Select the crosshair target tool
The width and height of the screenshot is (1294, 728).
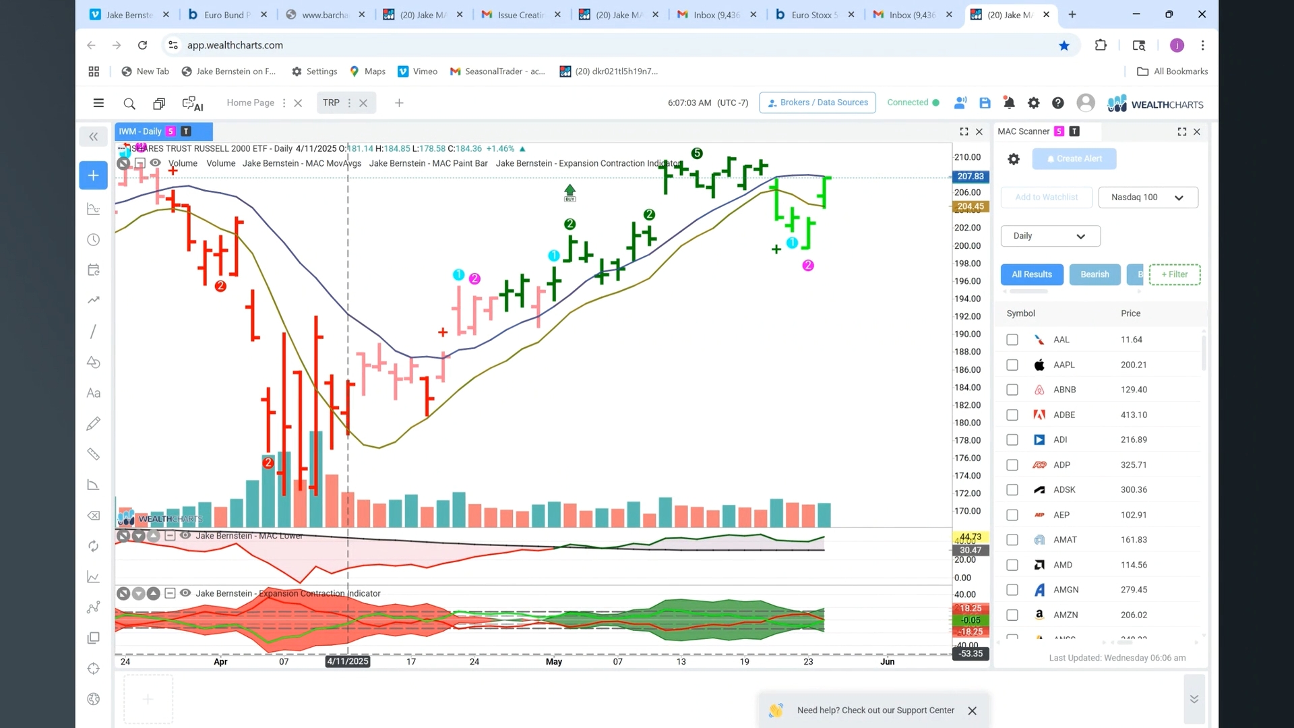93,669
